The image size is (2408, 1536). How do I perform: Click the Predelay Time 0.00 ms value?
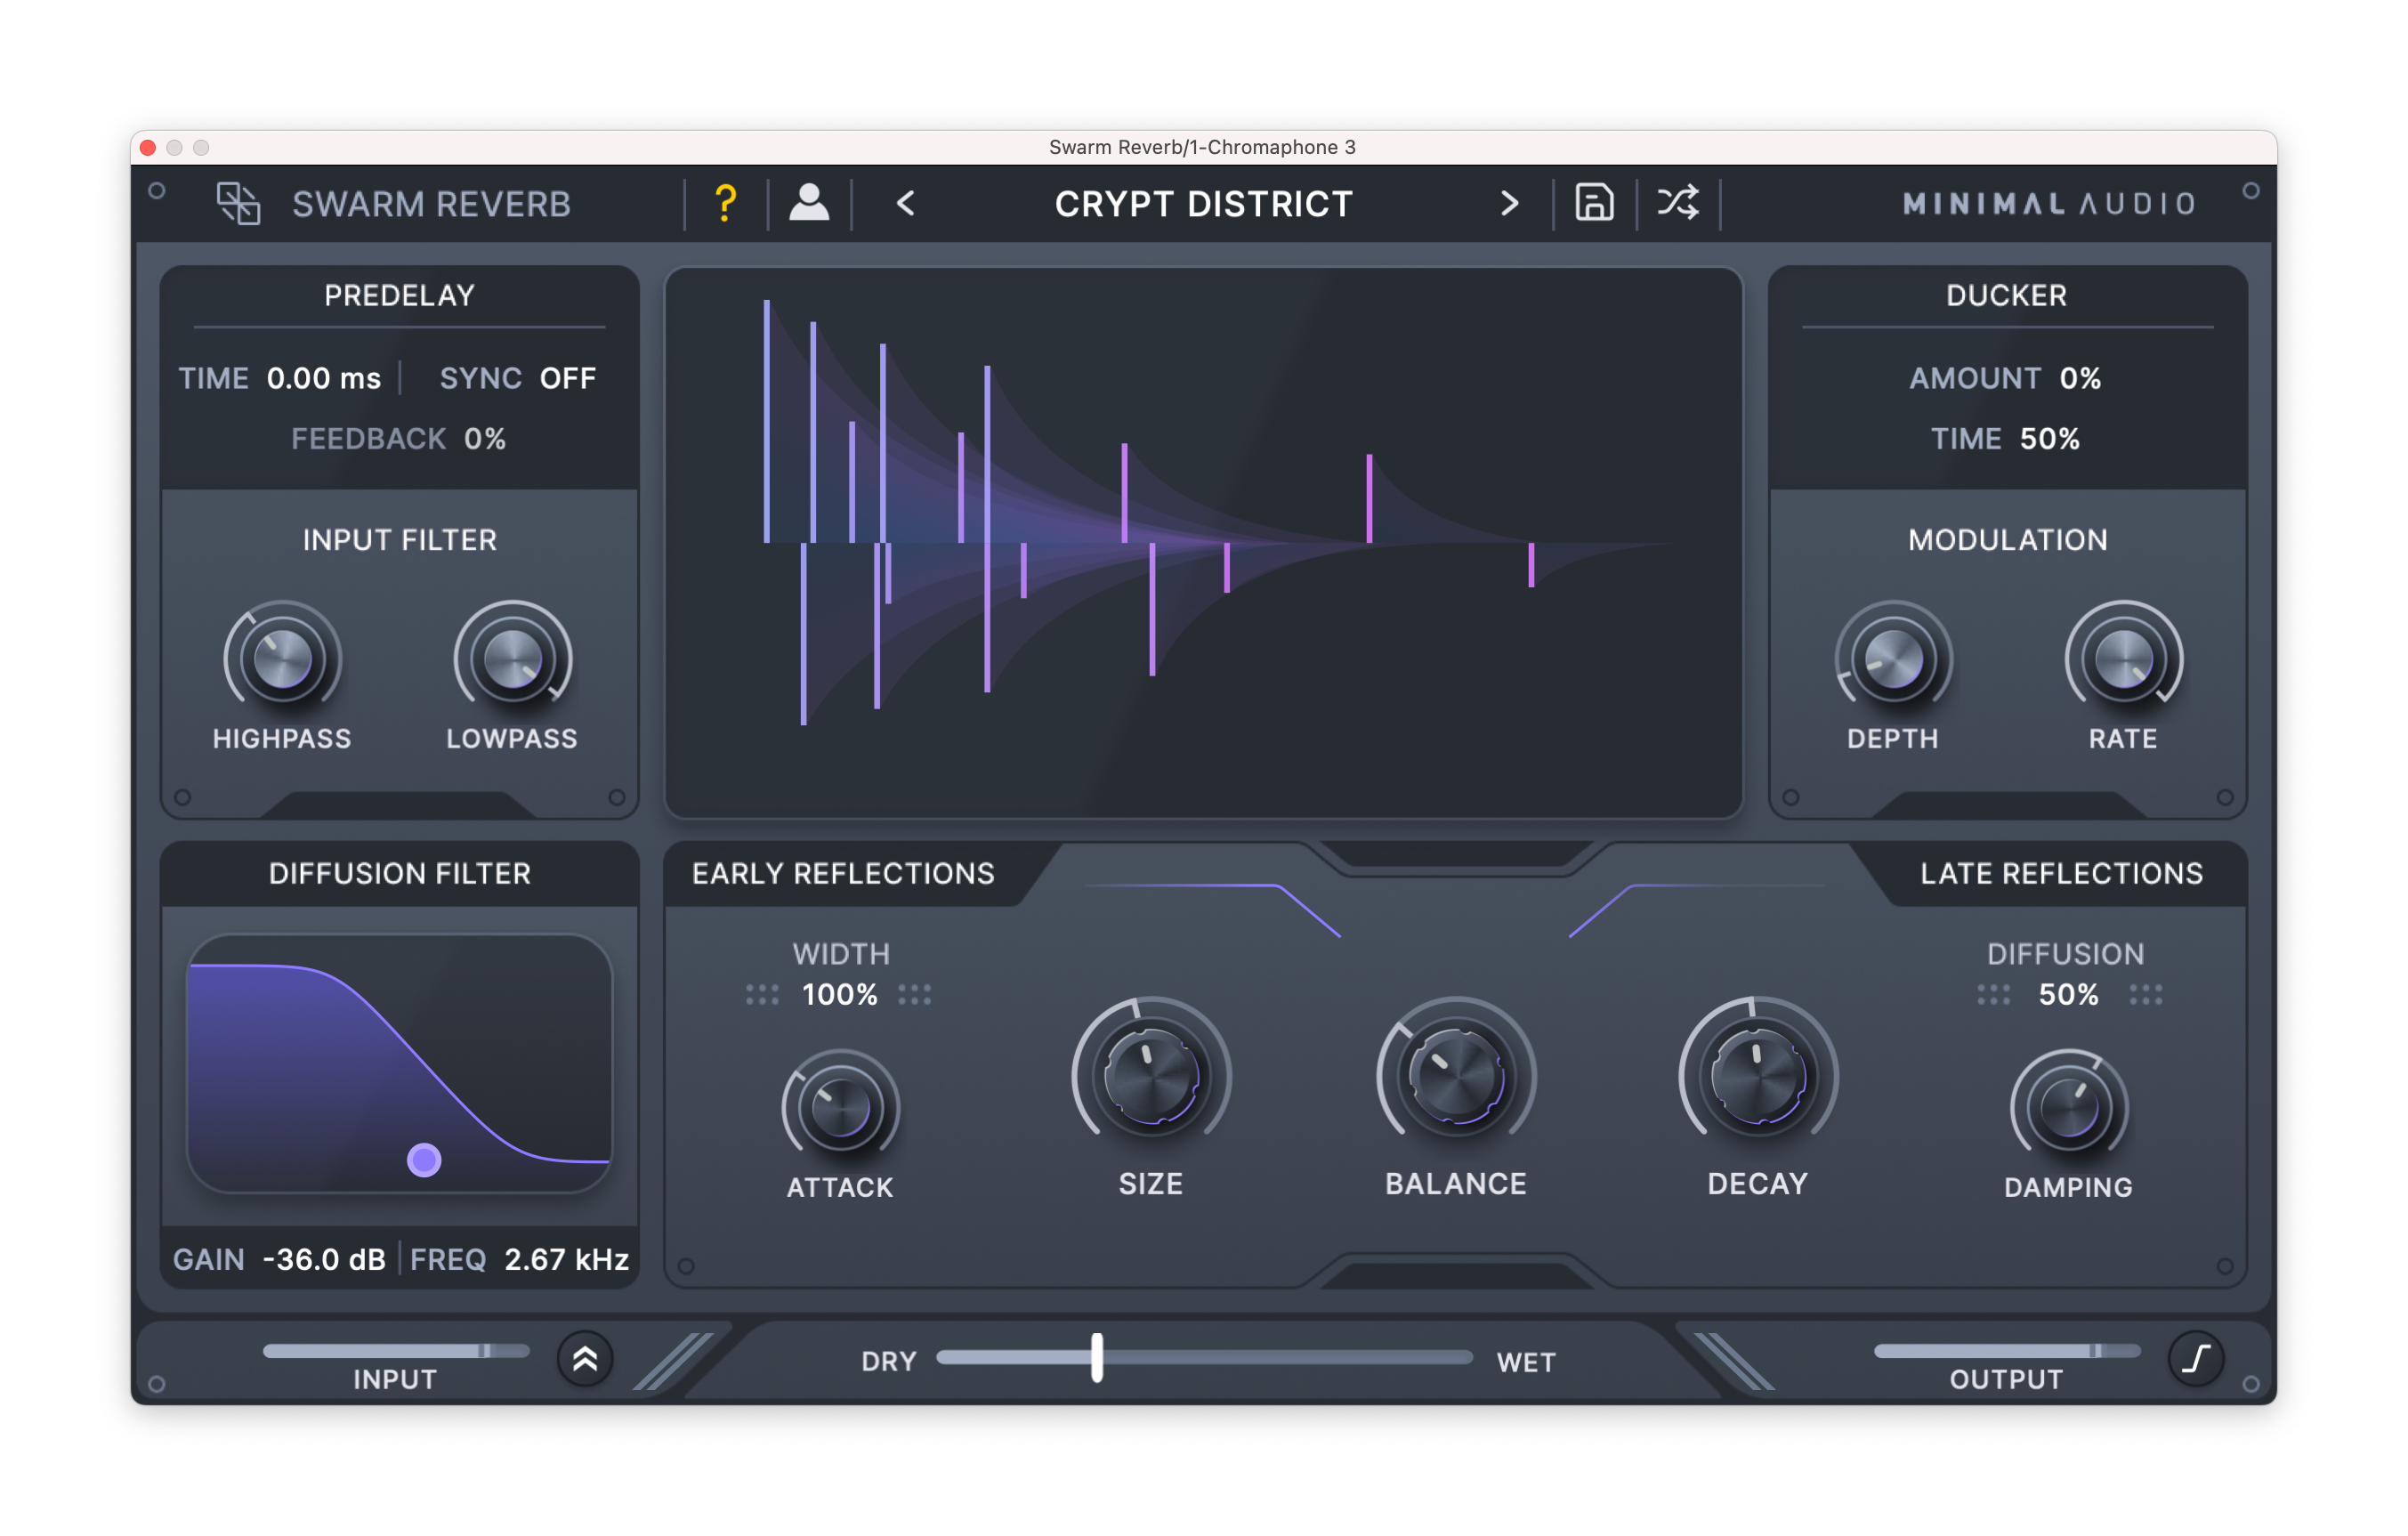tap(323, 379)
